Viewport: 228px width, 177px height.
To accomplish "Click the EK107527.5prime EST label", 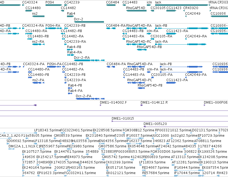I will pos(37,152).
